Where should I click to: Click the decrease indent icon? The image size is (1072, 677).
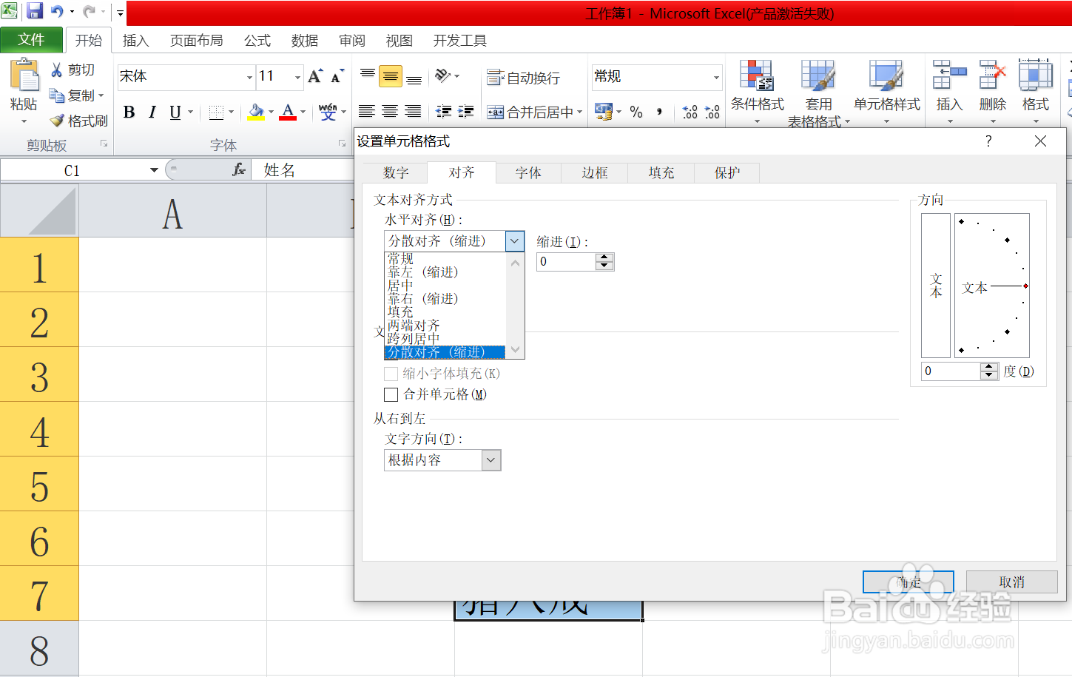443,112
